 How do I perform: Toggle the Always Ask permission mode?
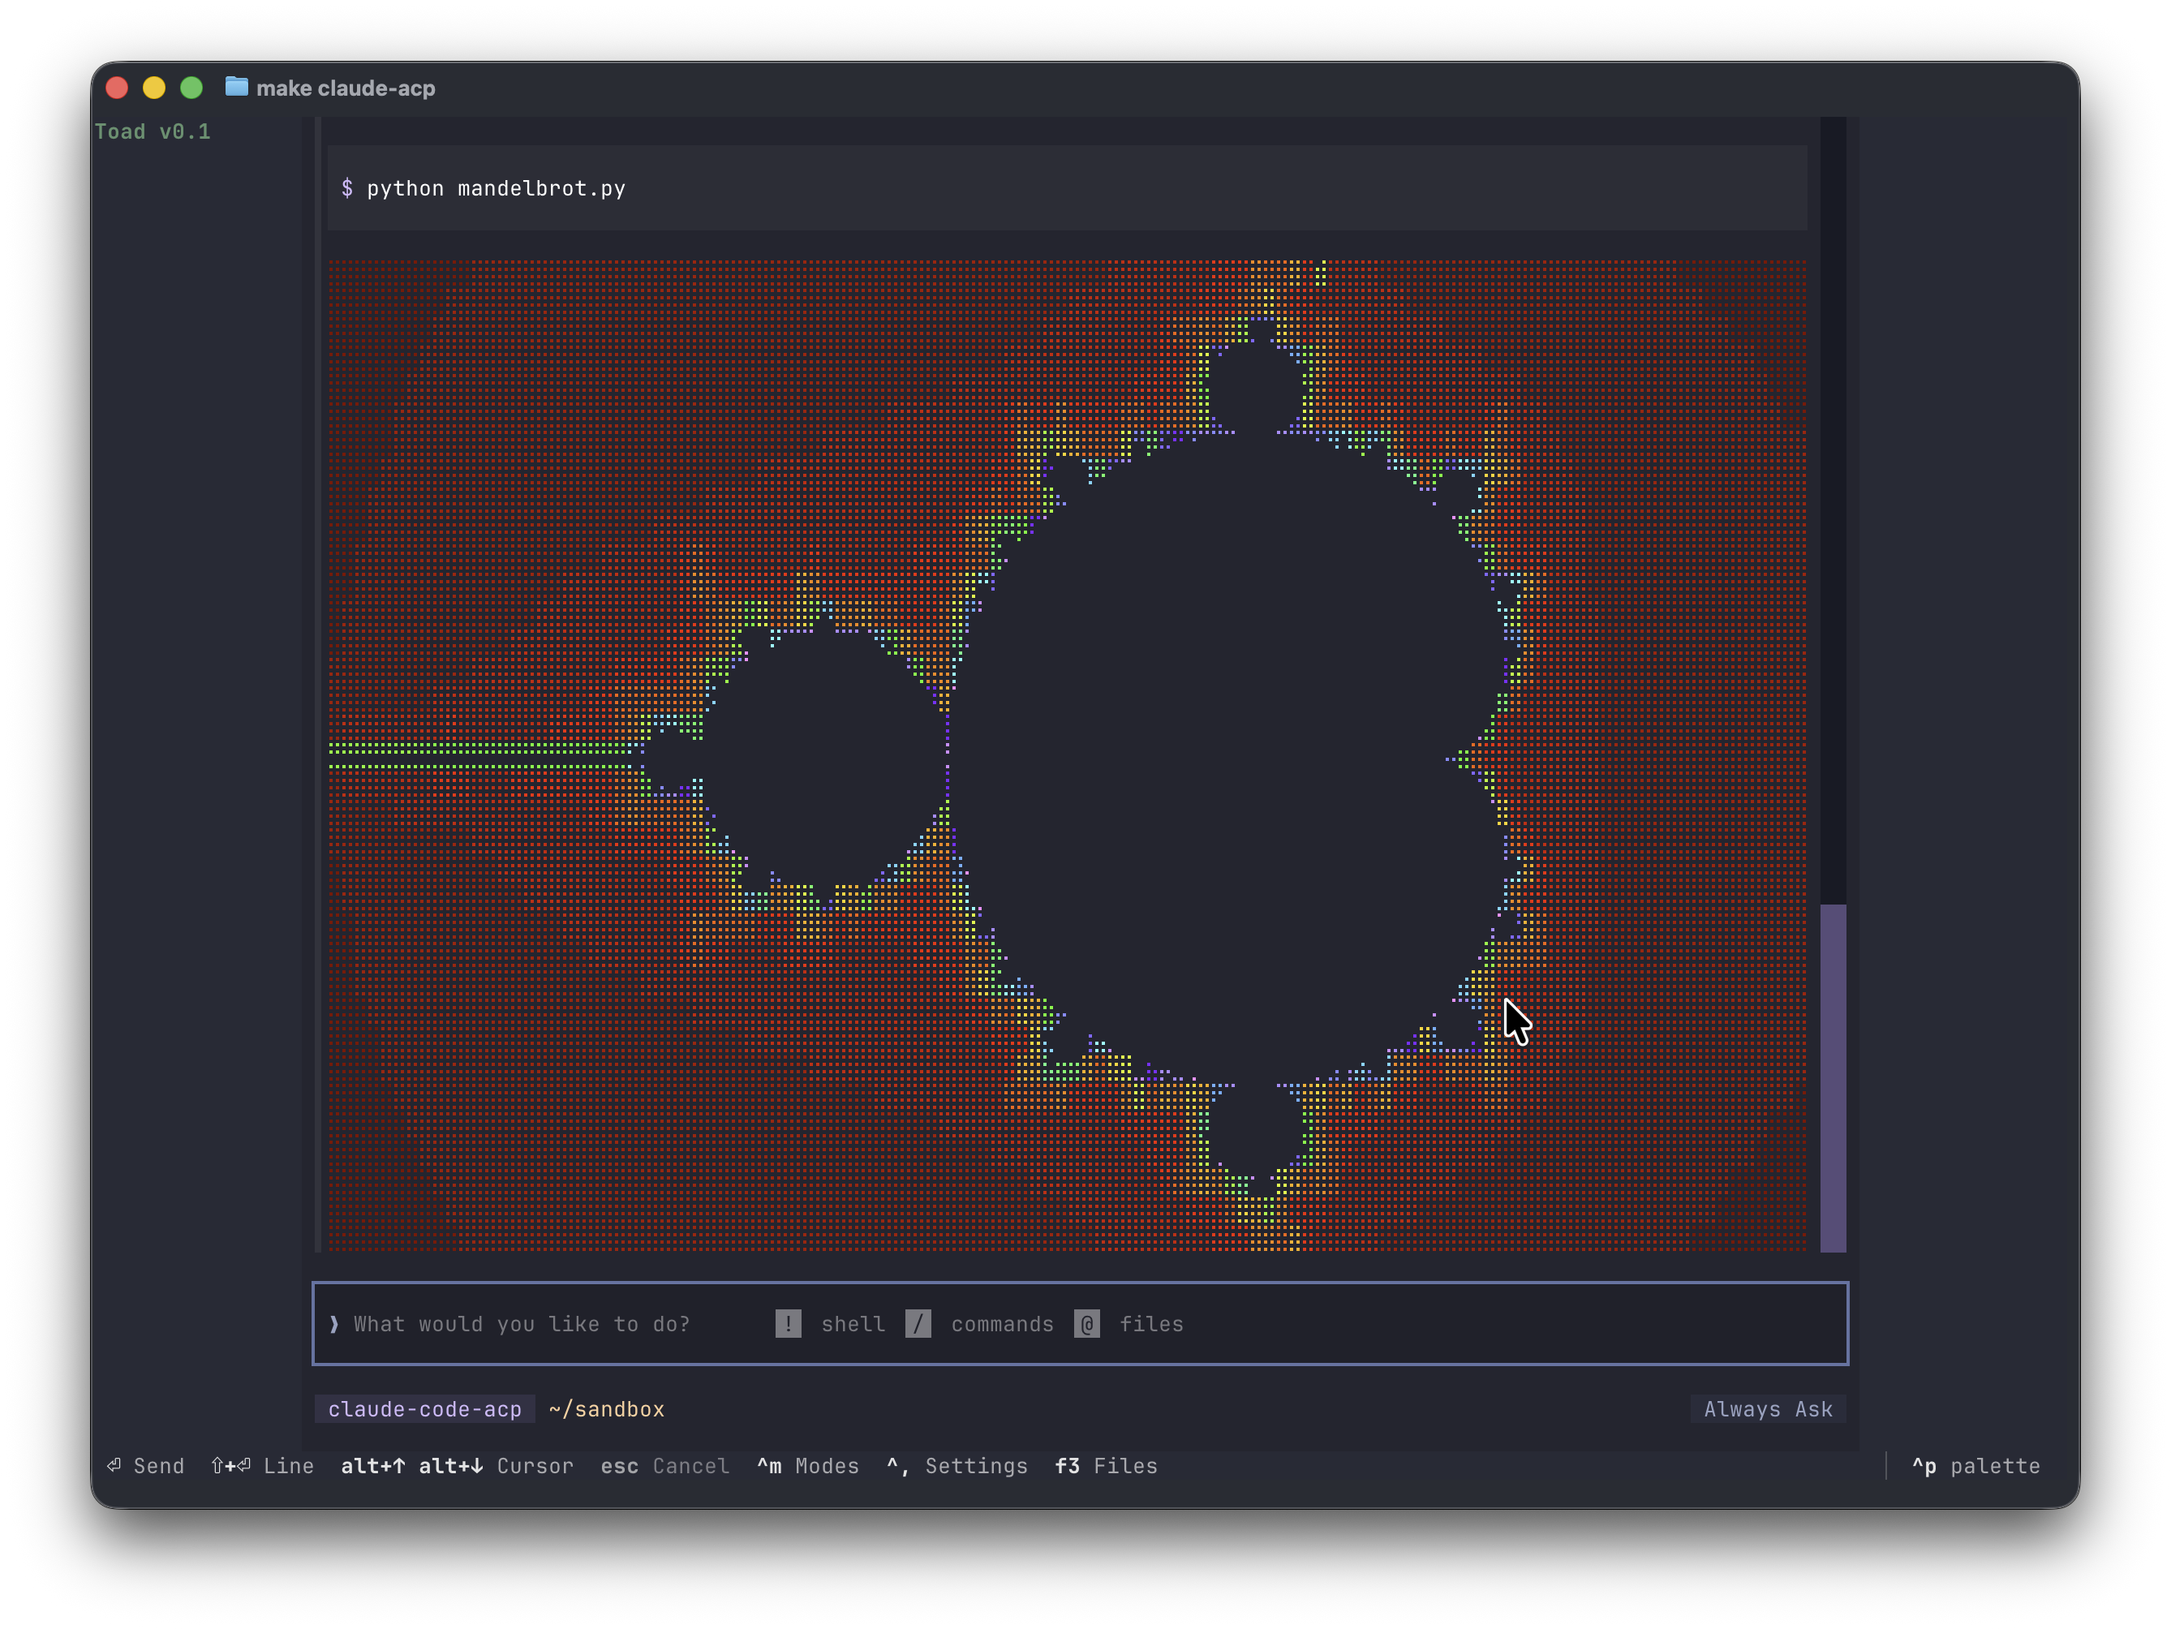pos(1767,1408)
